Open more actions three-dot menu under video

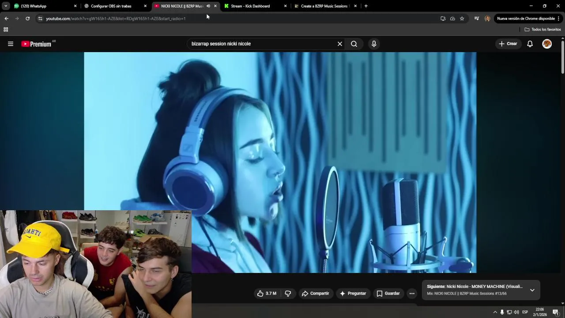[412, 293]
